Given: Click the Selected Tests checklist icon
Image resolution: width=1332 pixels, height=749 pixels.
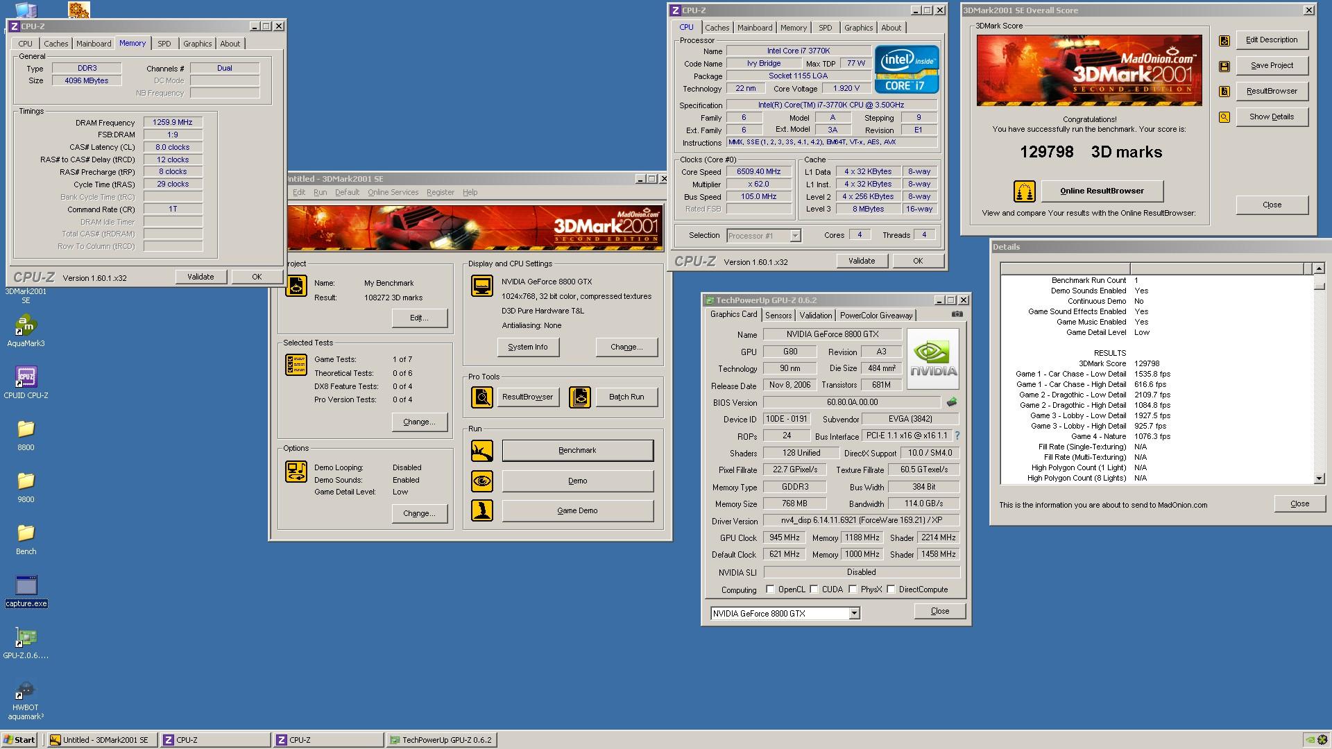Looking at the screenshot, I should coord(296,365).
